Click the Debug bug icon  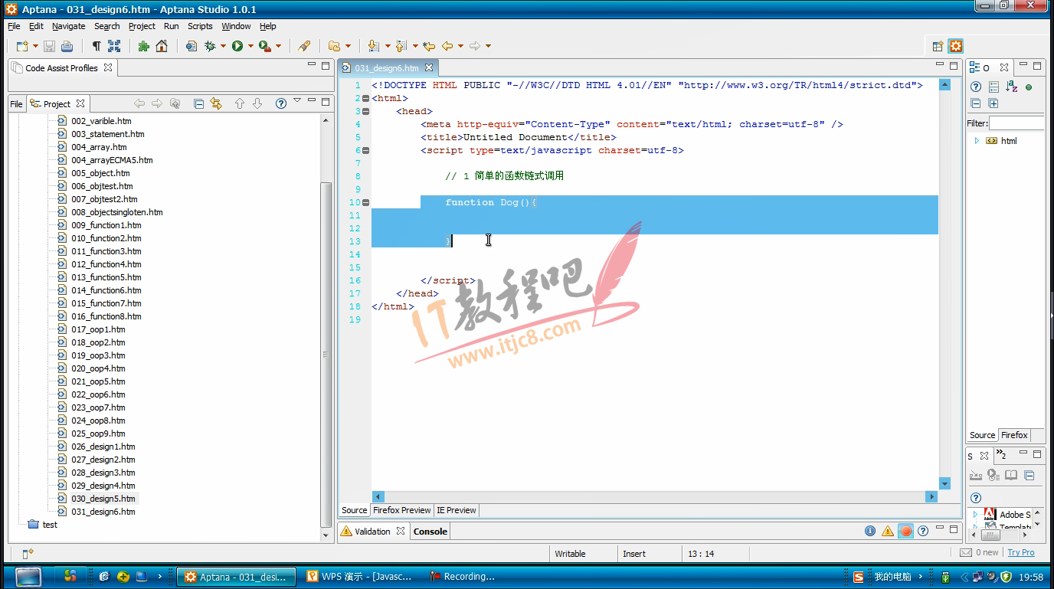(x=210, y=46)
